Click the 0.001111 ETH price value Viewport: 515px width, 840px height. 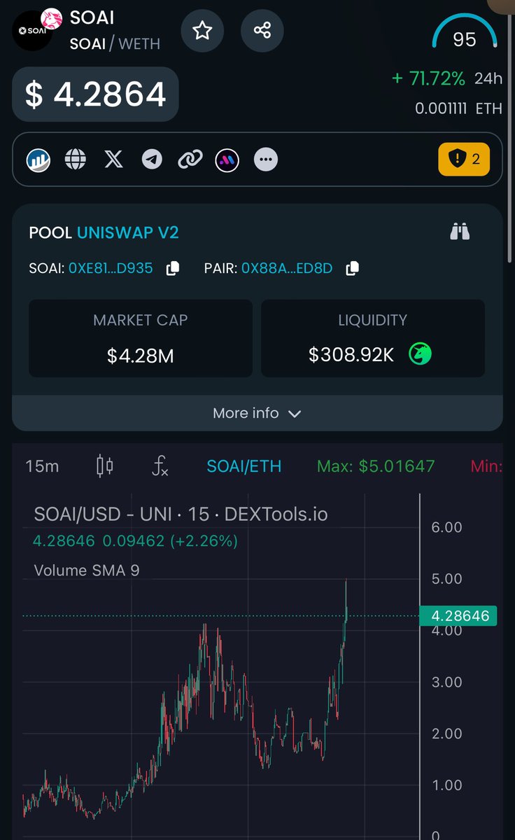point(458,108)
